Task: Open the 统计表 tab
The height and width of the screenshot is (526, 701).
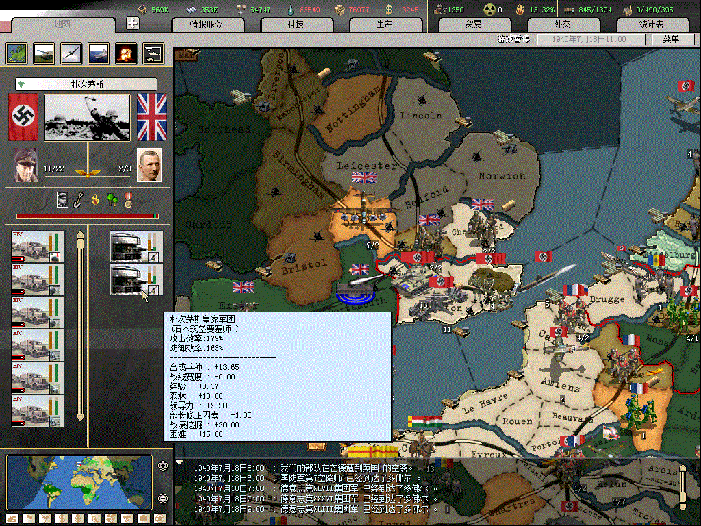Action: click(x=652, y=24)
